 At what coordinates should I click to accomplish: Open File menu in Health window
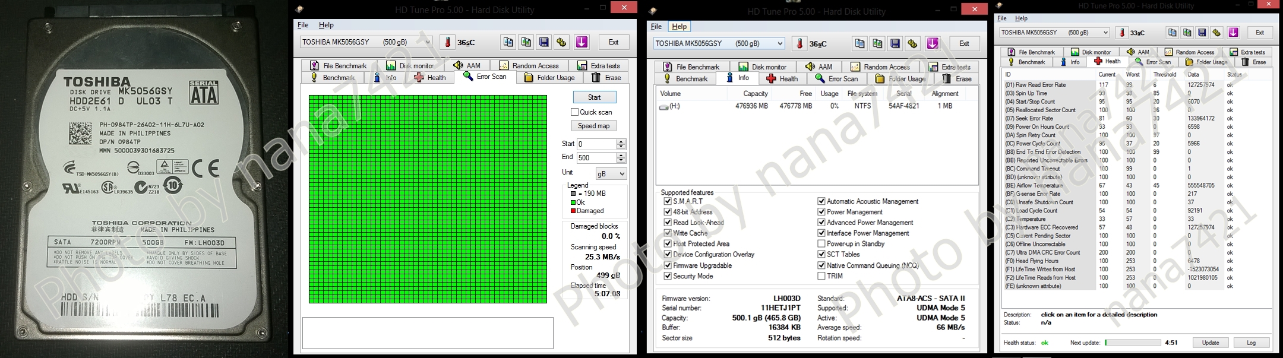[1002, 18]
